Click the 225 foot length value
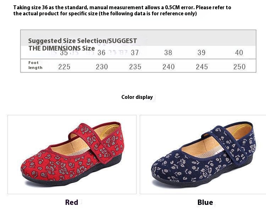 tap(64, 67)
